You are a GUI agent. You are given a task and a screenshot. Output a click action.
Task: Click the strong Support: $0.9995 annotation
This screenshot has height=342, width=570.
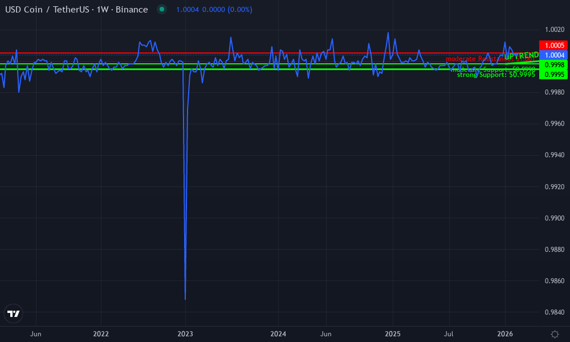point(496,75)
